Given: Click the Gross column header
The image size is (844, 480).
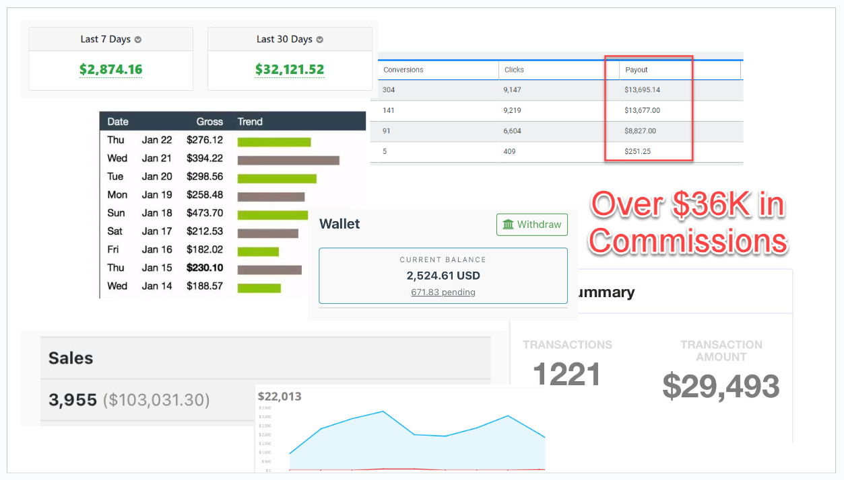Looking at the screenshot, I should 209,122.
